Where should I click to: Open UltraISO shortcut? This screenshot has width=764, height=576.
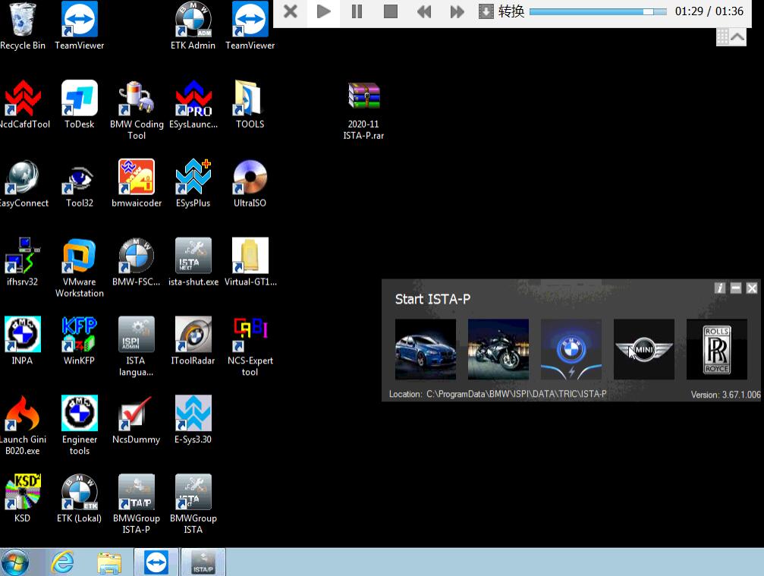[x=250, y=184]
